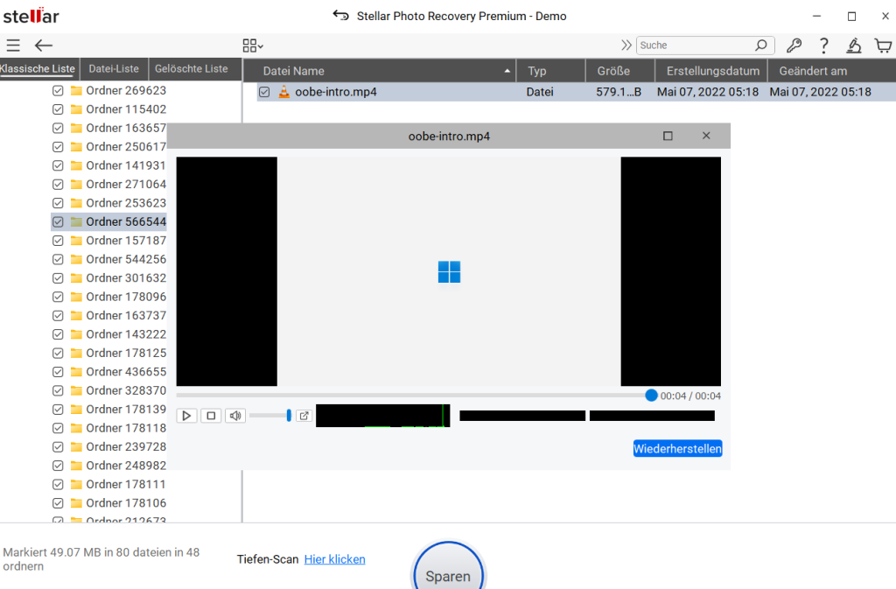Toggle checkbox for Ordner 269623
Viewport: 896px width, 589px height.
58,90
